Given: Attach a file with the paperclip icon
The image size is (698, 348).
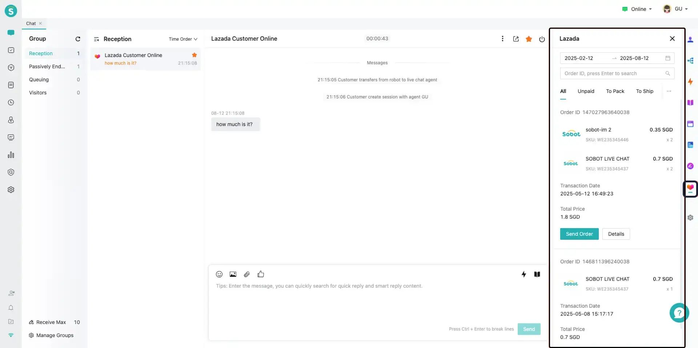Looking at the screenshot, I should [247, 274].
